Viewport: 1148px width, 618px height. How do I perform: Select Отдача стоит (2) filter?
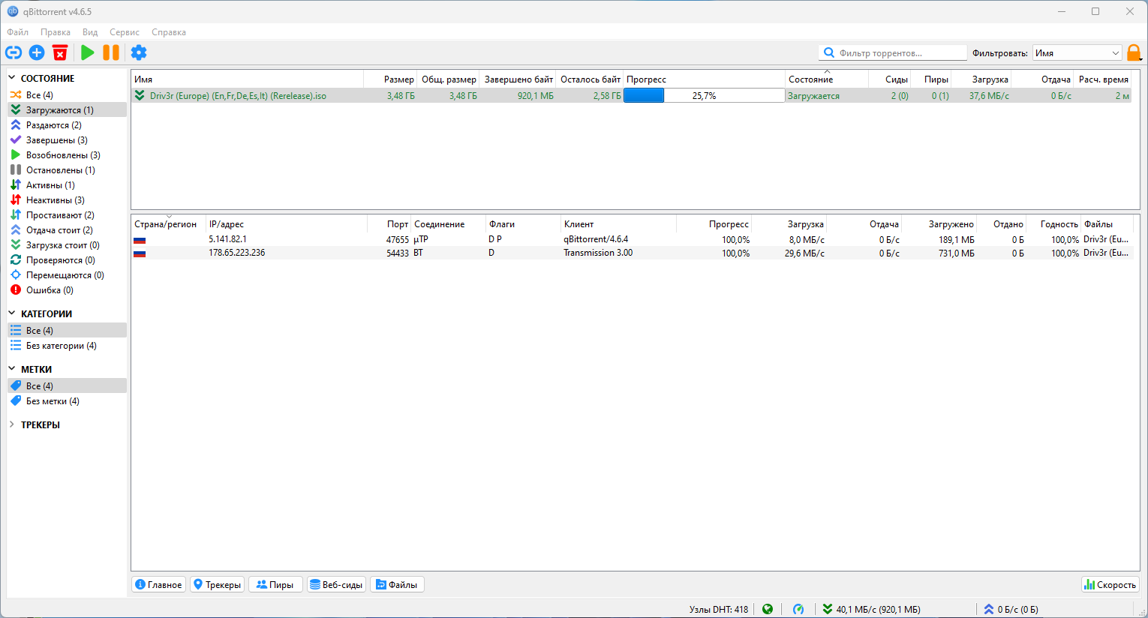pyautogui.click(x=67, y=230)
